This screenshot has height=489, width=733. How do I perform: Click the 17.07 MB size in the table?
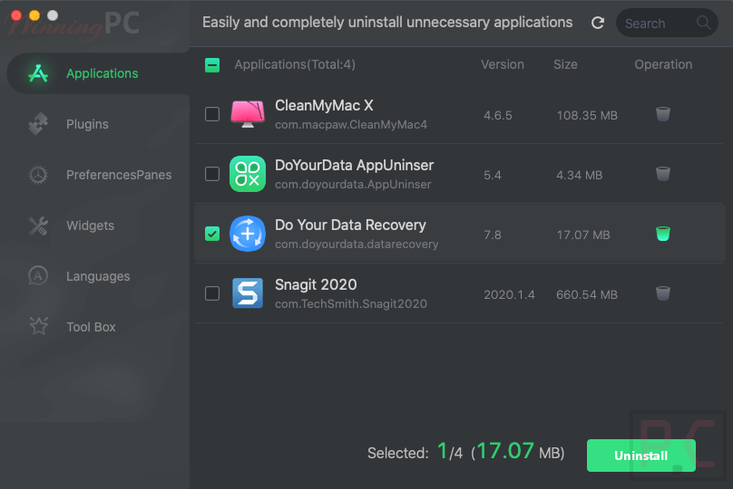tap(583, 235)
